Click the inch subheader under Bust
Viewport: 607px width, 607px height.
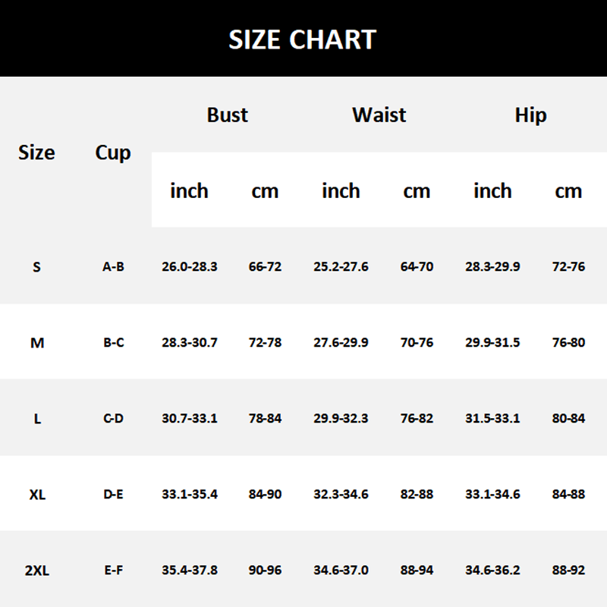pyautogui.click(x=189, y=190)
